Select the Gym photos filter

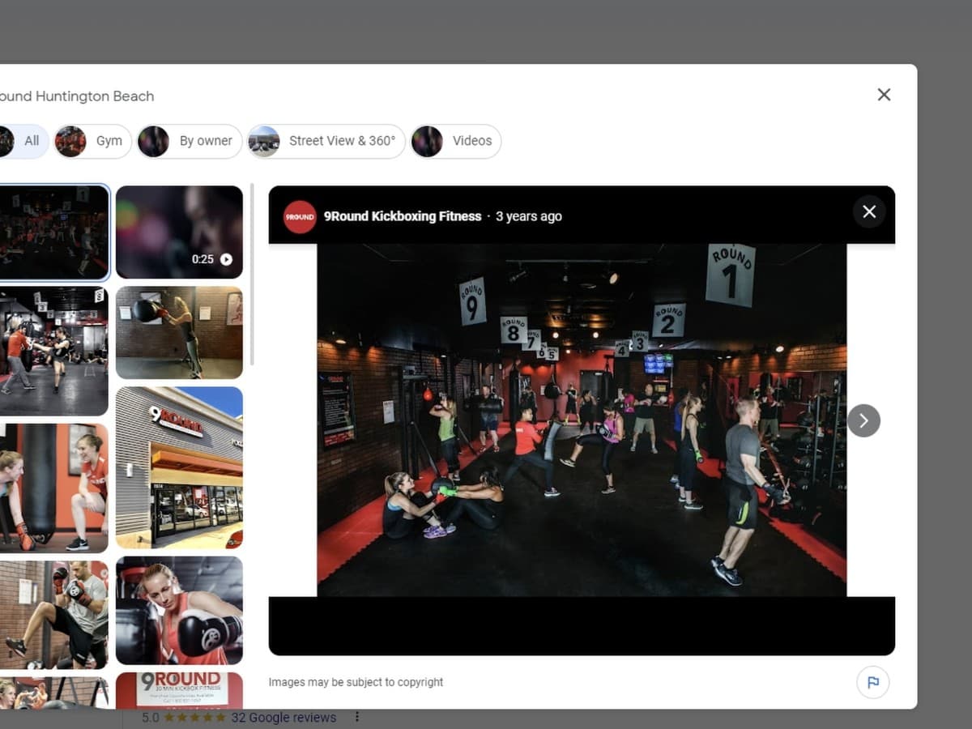(93, 141)
